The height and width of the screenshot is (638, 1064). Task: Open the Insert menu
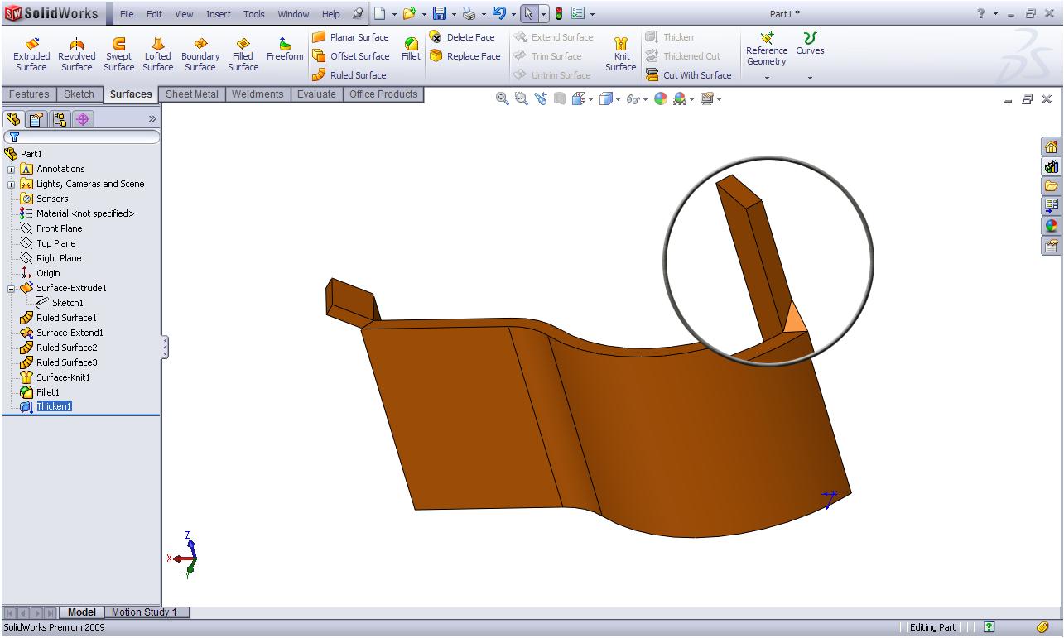(219, 14)
